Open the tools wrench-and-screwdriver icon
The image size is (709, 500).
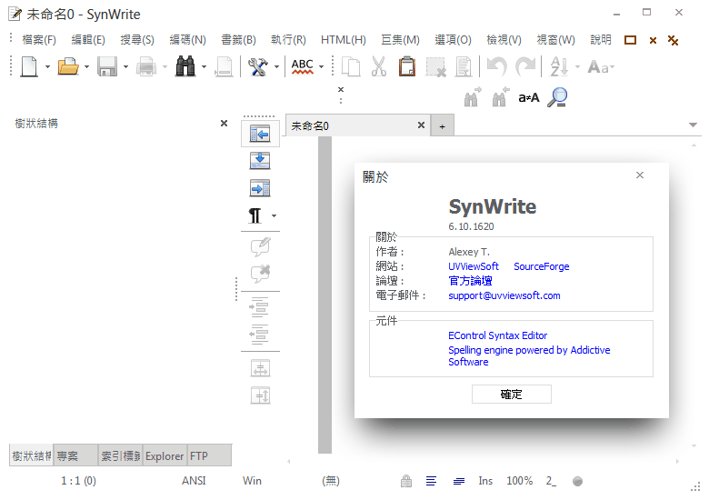pos(258,67)
